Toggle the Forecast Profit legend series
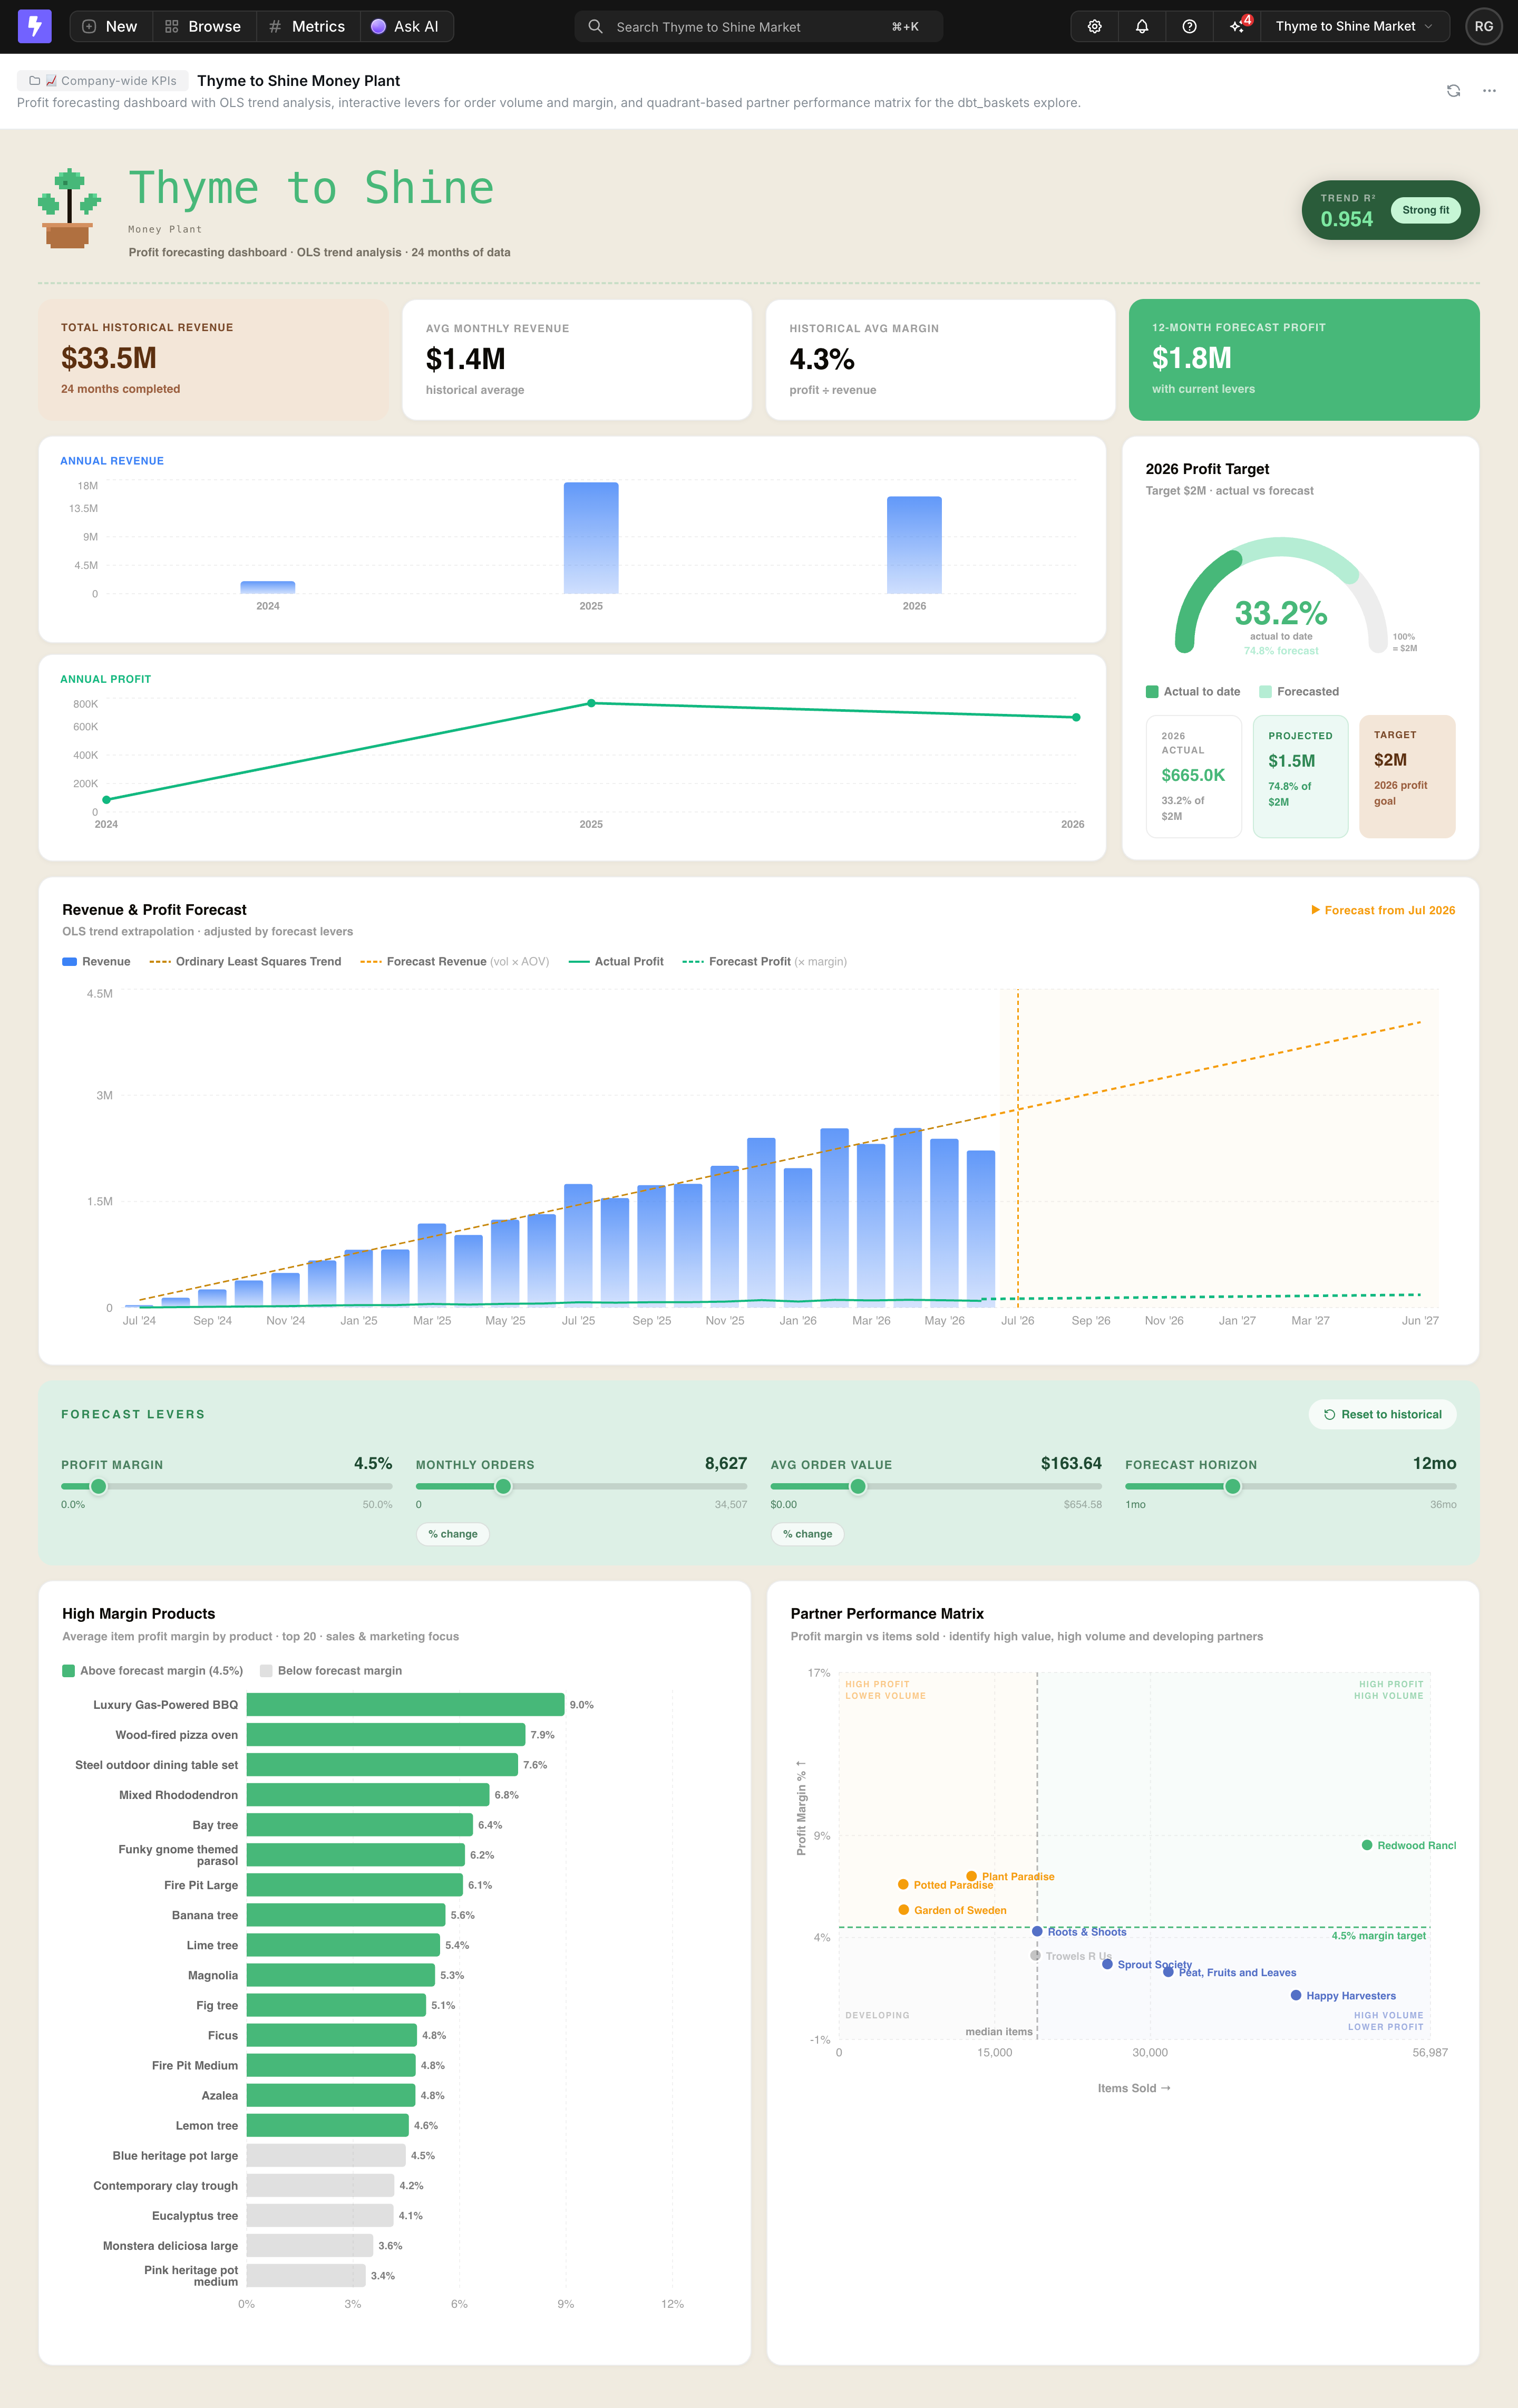The image size is (1518, 2408). click(764, 962)
